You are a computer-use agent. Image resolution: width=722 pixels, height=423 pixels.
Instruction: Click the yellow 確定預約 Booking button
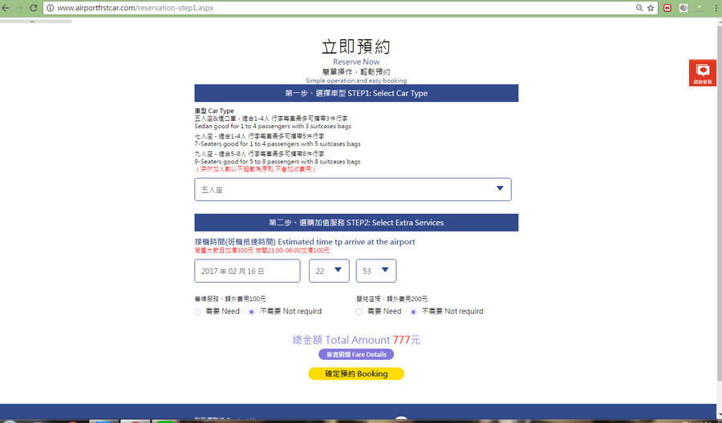click(x=355, y=373)
